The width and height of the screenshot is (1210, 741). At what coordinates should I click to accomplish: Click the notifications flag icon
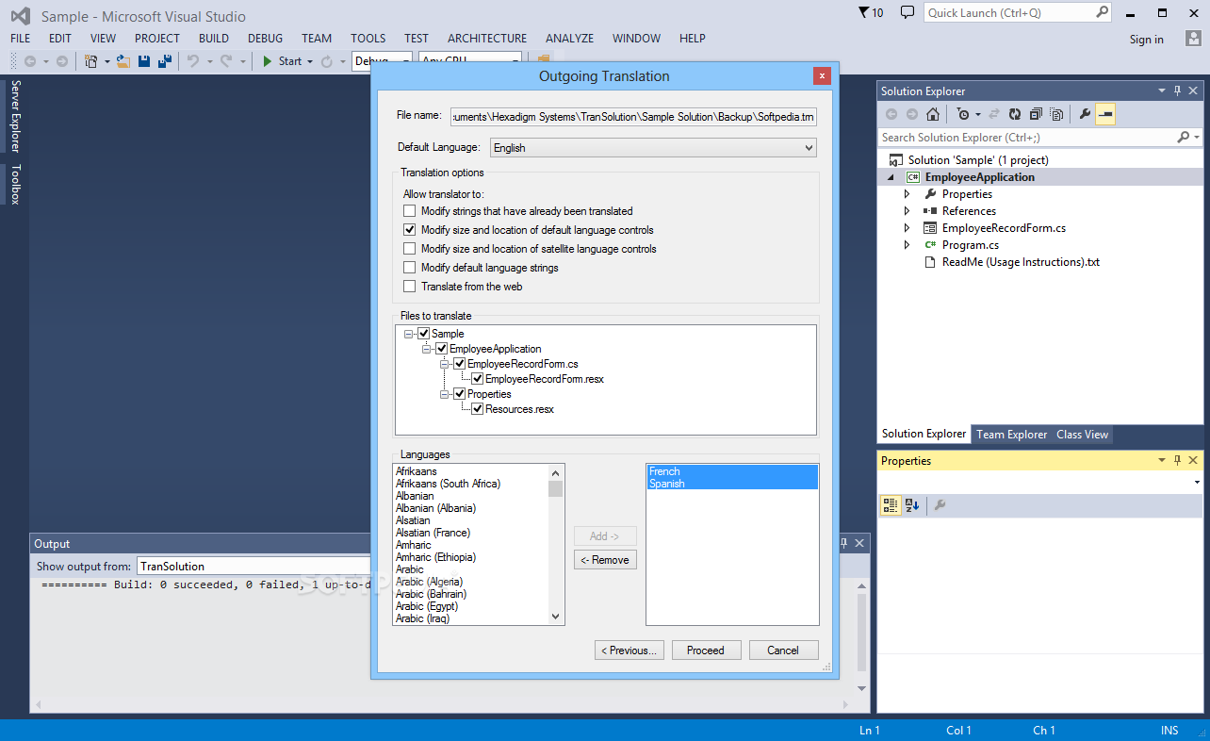(863, 12)
